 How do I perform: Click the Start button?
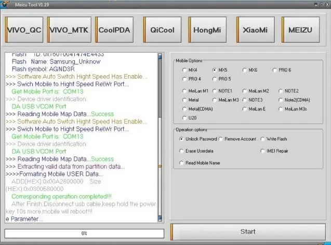[248, 232]
